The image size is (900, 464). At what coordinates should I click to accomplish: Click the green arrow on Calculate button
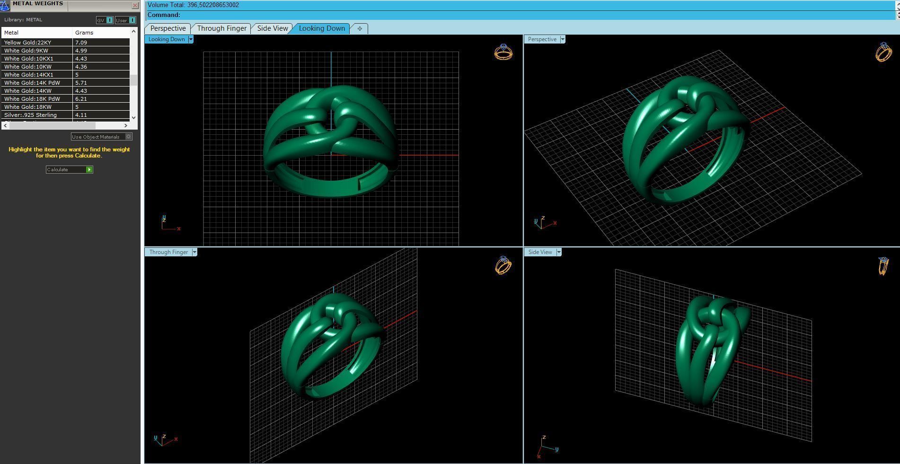pos(89,169)
